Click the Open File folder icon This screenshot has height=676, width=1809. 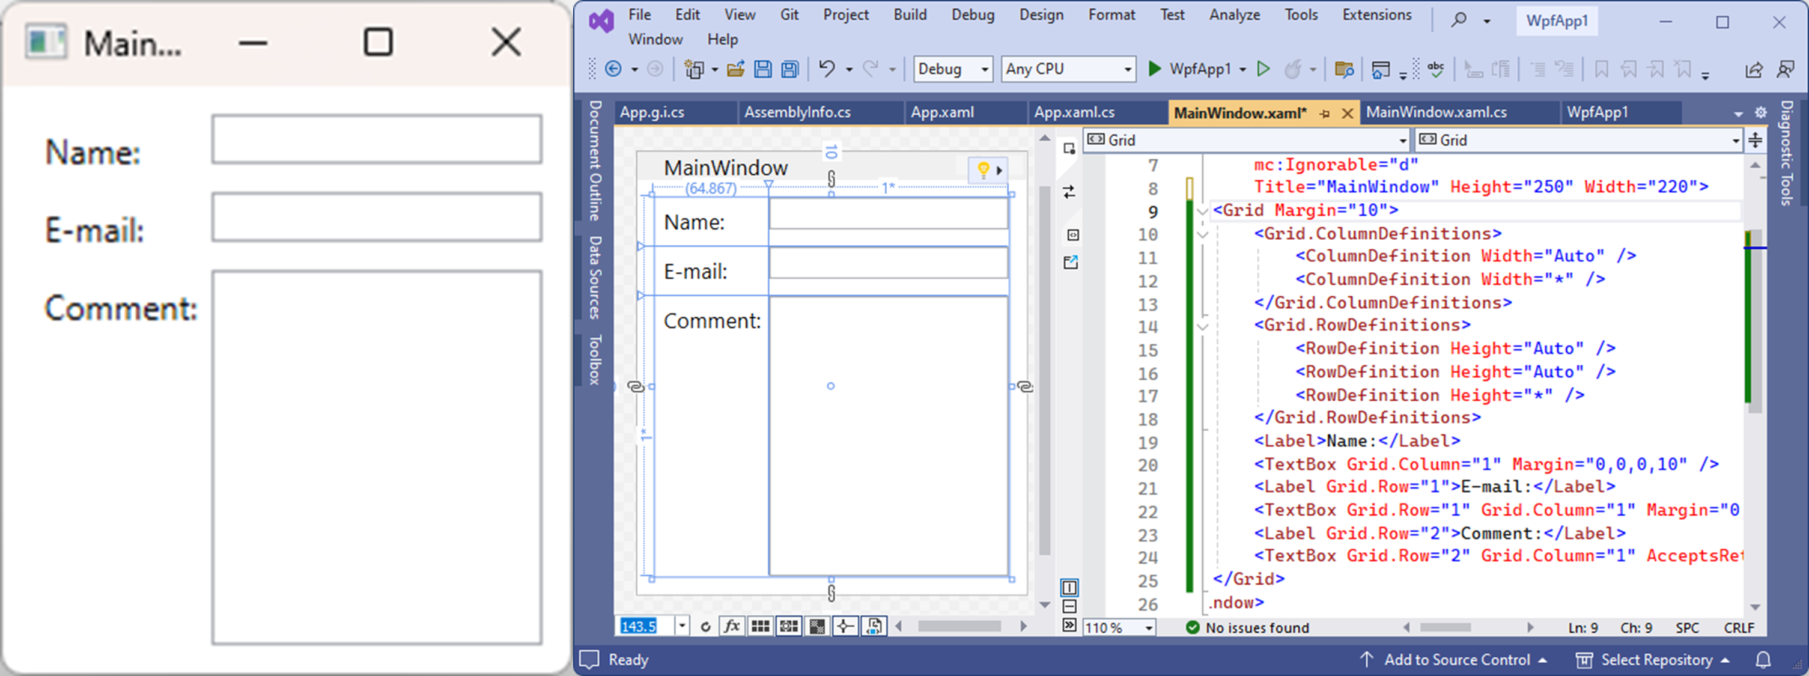[735, 69]
